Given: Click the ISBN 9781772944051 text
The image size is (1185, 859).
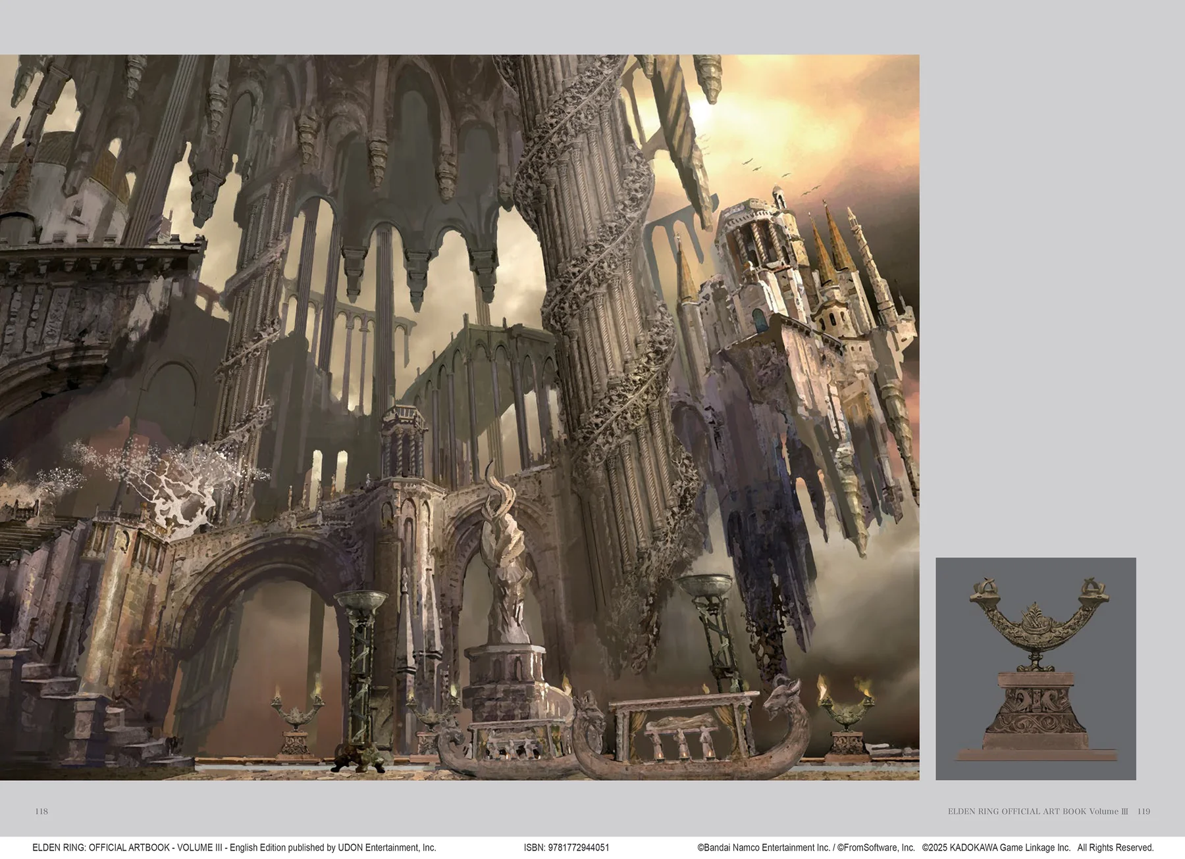Looking at the screenshot, I should point(566,848).
